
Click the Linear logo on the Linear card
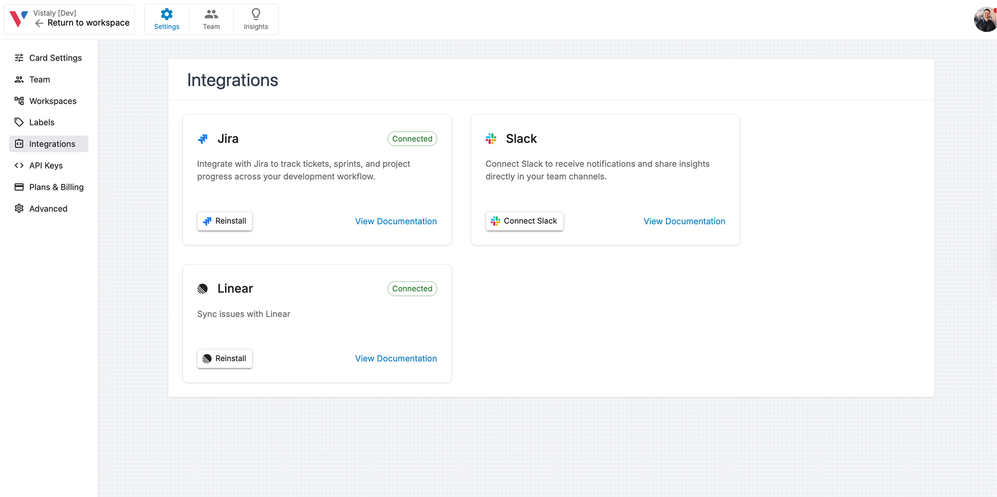click(x=203, y=288)
